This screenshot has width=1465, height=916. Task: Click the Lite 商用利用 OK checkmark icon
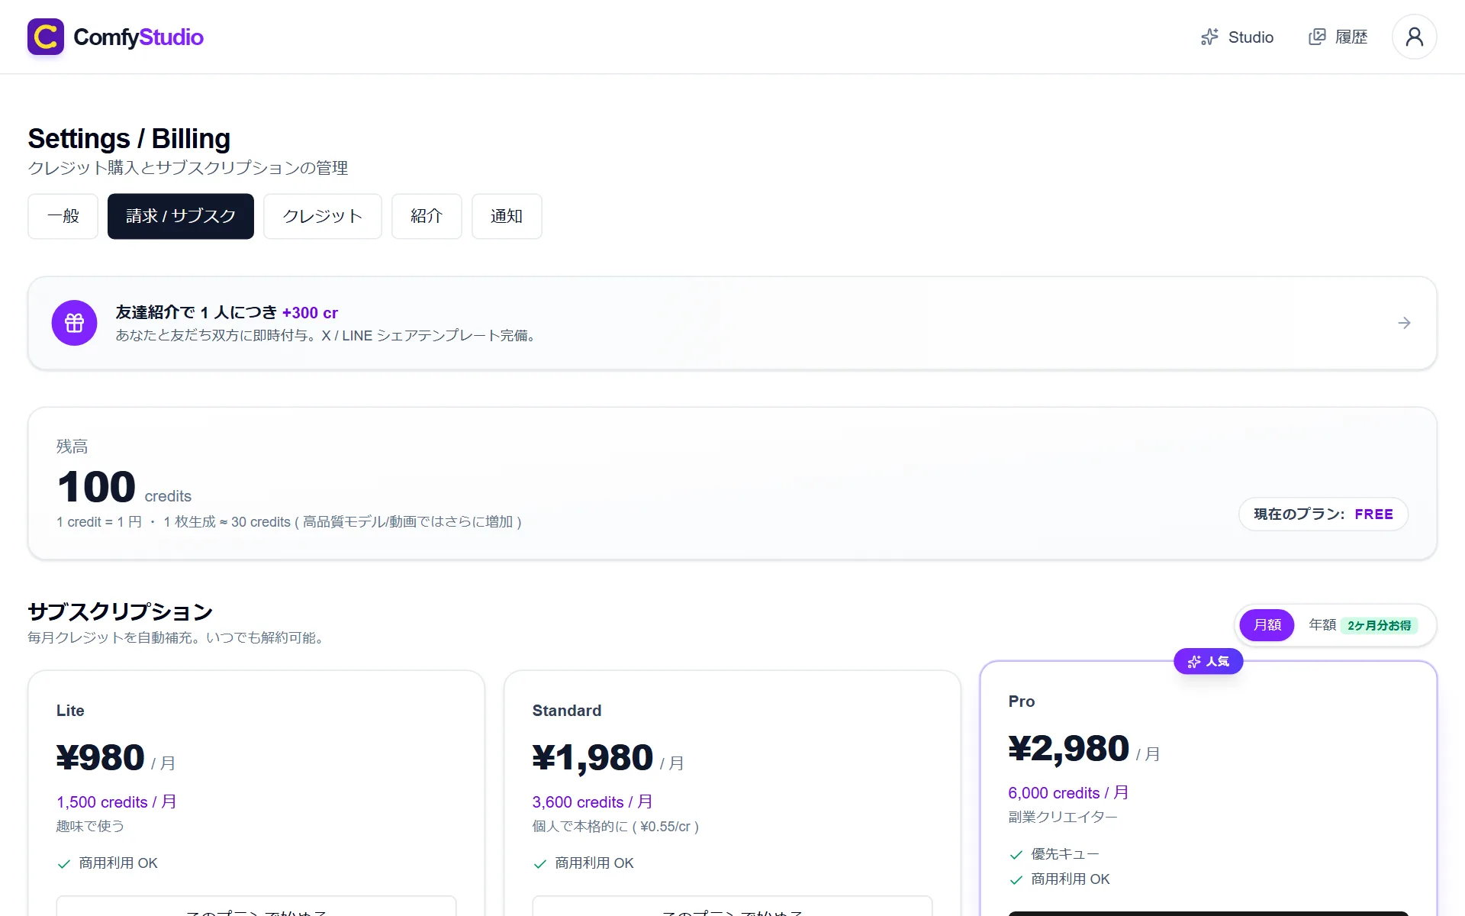coord(64,864)
